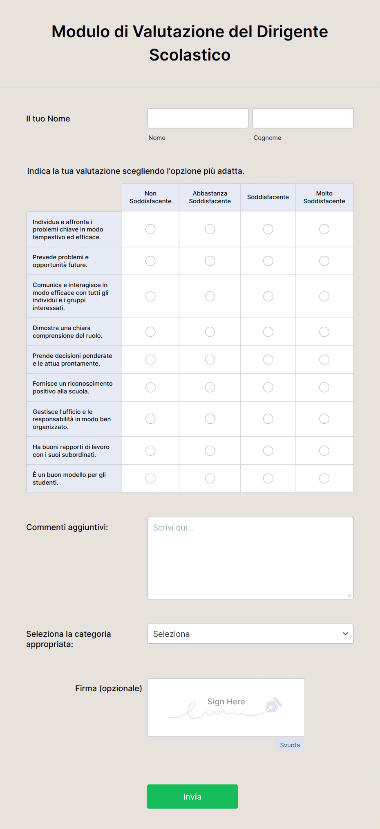Select 'Molto Soddisfacente' for prevede problemi e opportunità
The height and width of the screenshot is (829, 380).
[x=324, y=261]
